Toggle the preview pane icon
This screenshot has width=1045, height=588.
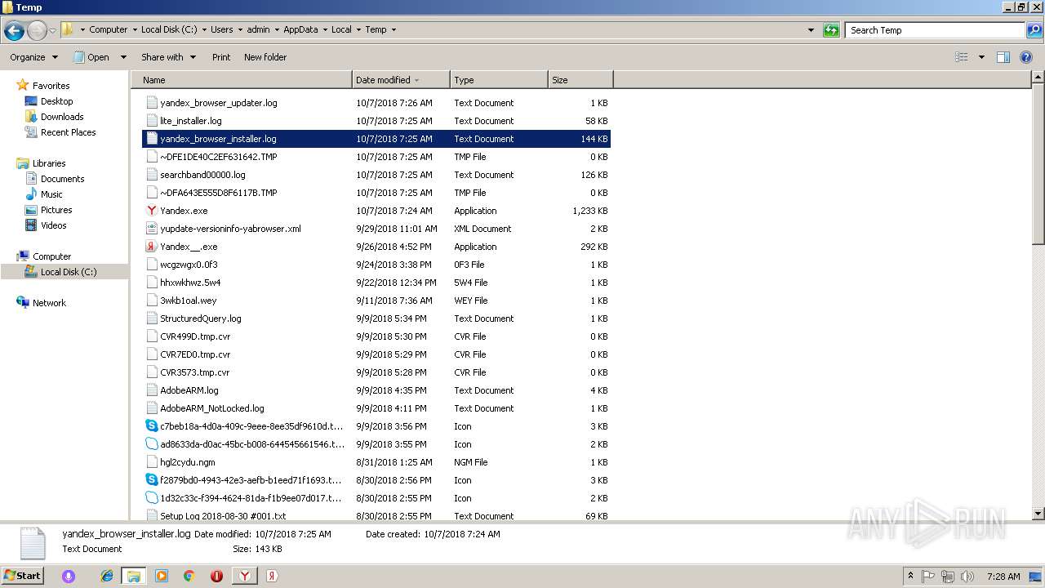click(1003, 57)
